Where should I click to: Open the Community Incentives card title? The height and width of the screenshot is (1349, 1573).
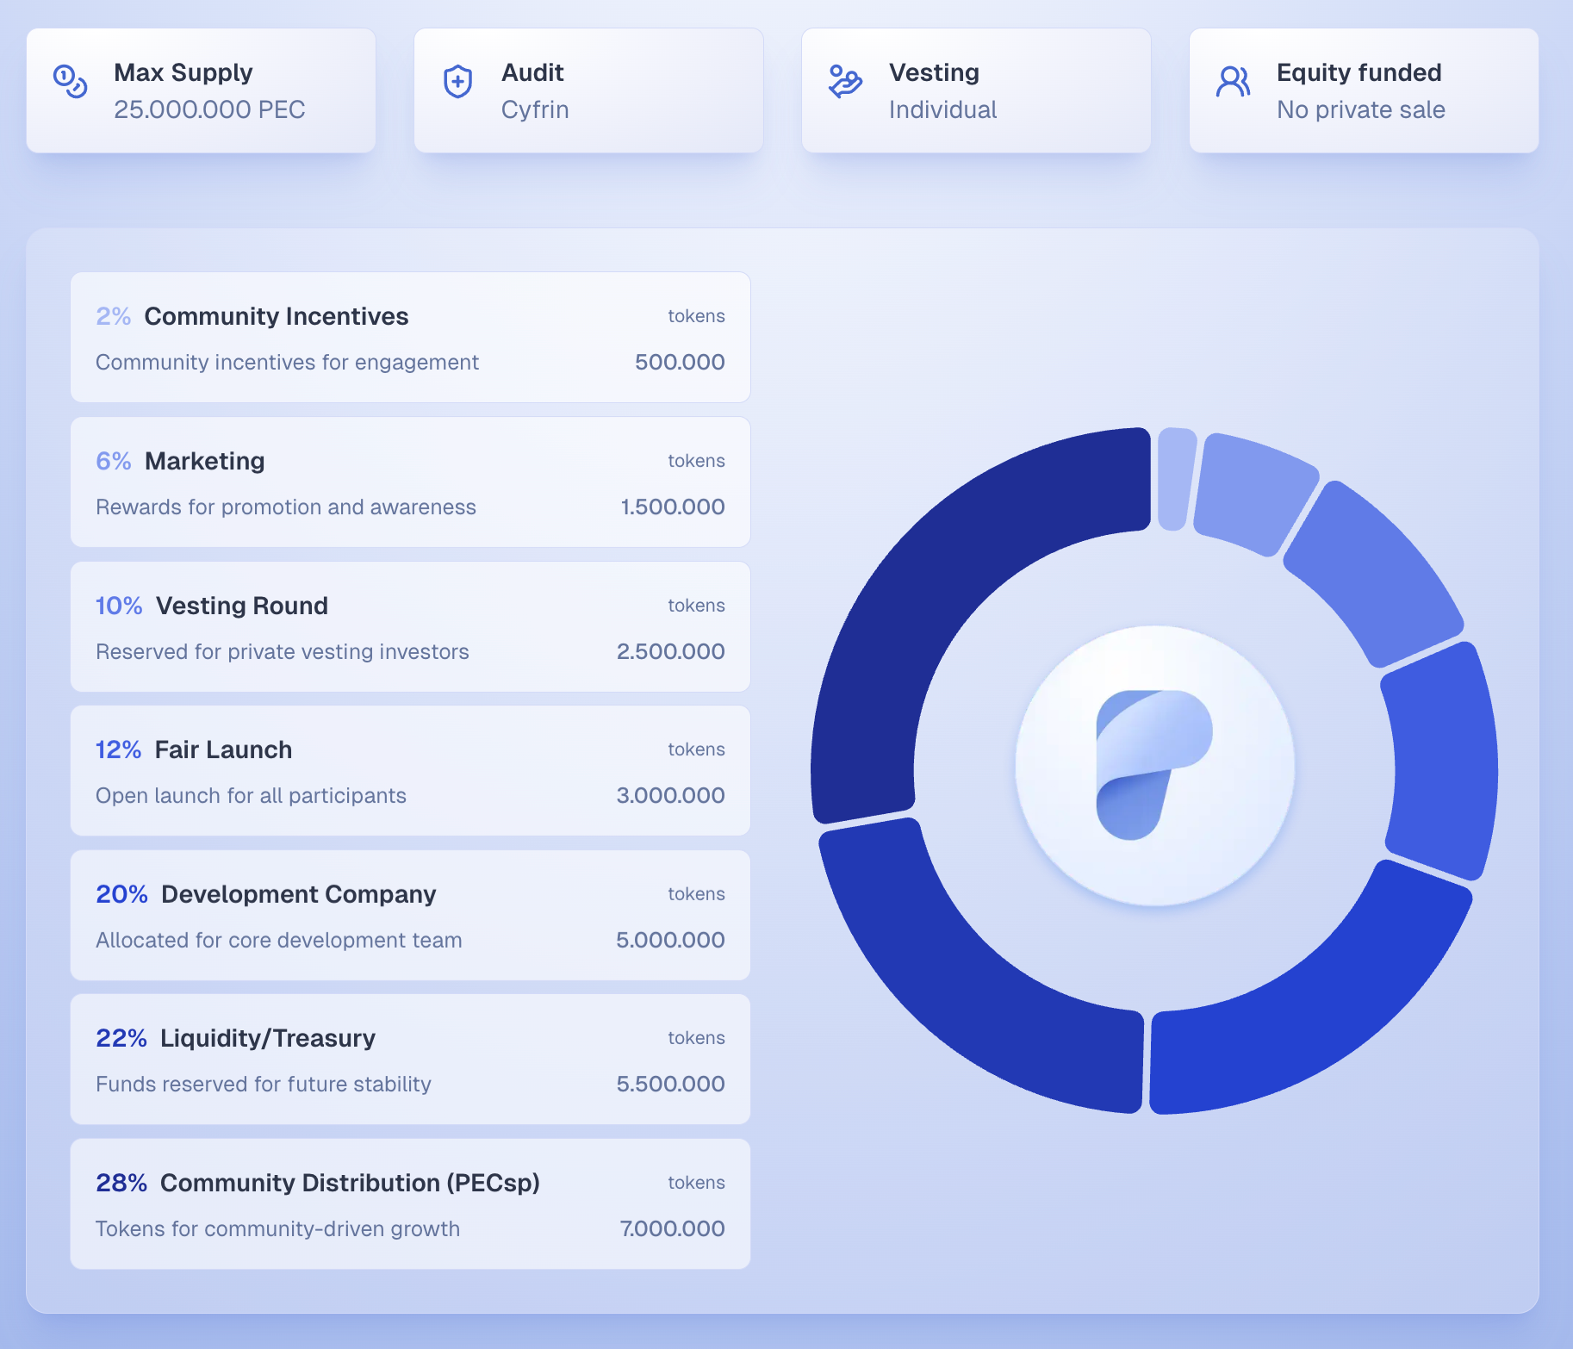tap(276, 316)
